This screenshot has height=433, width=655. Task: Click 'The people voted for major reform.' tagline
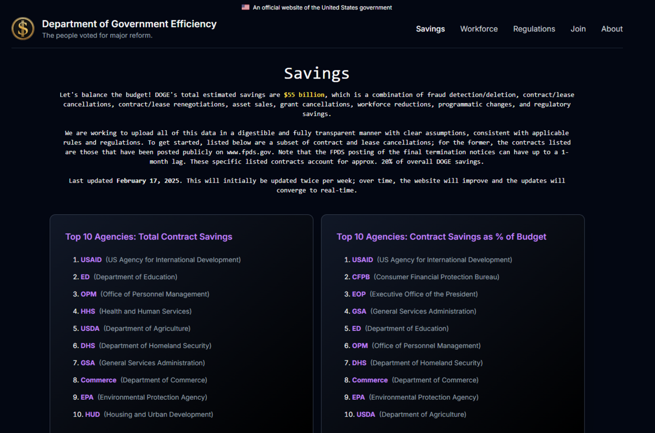tap(97, 35)
